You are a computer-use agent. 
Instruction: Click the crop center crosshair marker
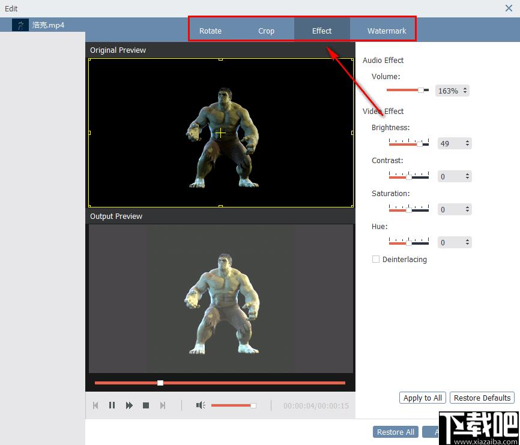[220, 133]
